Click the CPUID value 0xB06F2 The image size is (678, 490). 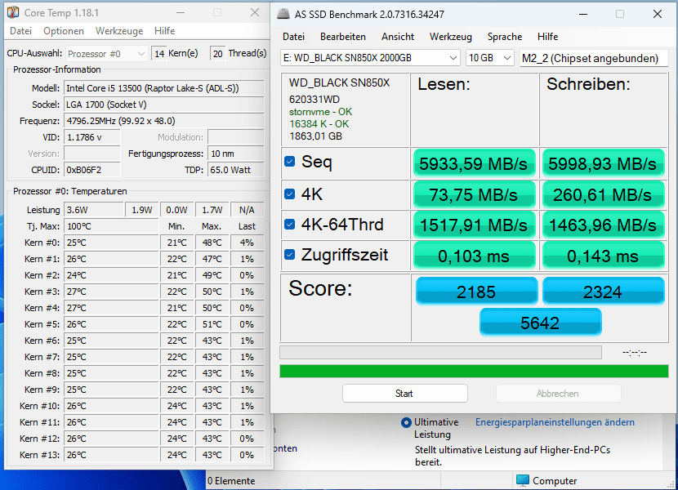click(x=92, y=170)
